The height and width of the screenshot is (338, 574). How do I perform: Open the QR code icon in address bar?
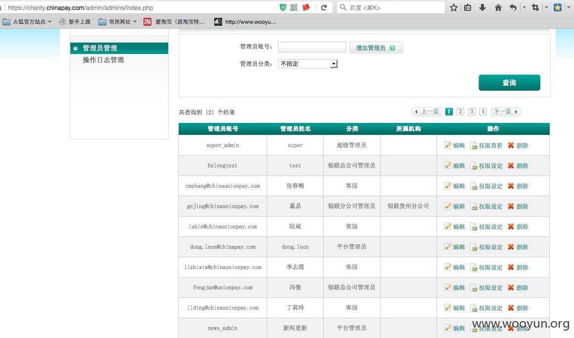coord(294,7)
